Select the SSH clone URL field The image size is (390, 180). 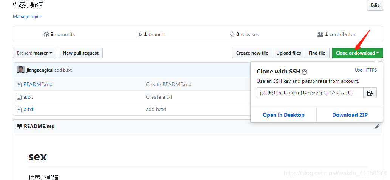tap(310, 93)
